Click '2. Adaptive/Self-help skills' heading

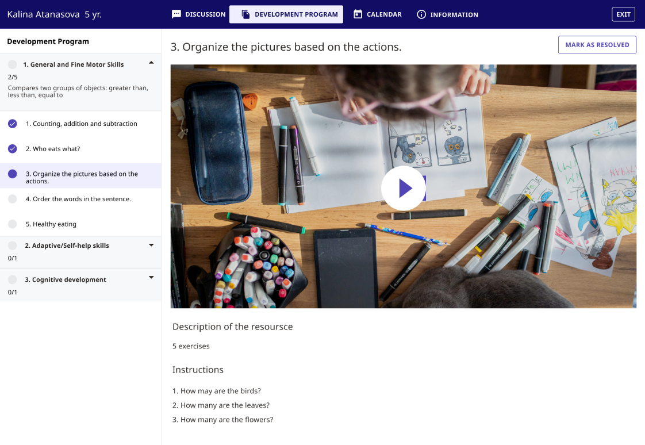coord(67,245)
